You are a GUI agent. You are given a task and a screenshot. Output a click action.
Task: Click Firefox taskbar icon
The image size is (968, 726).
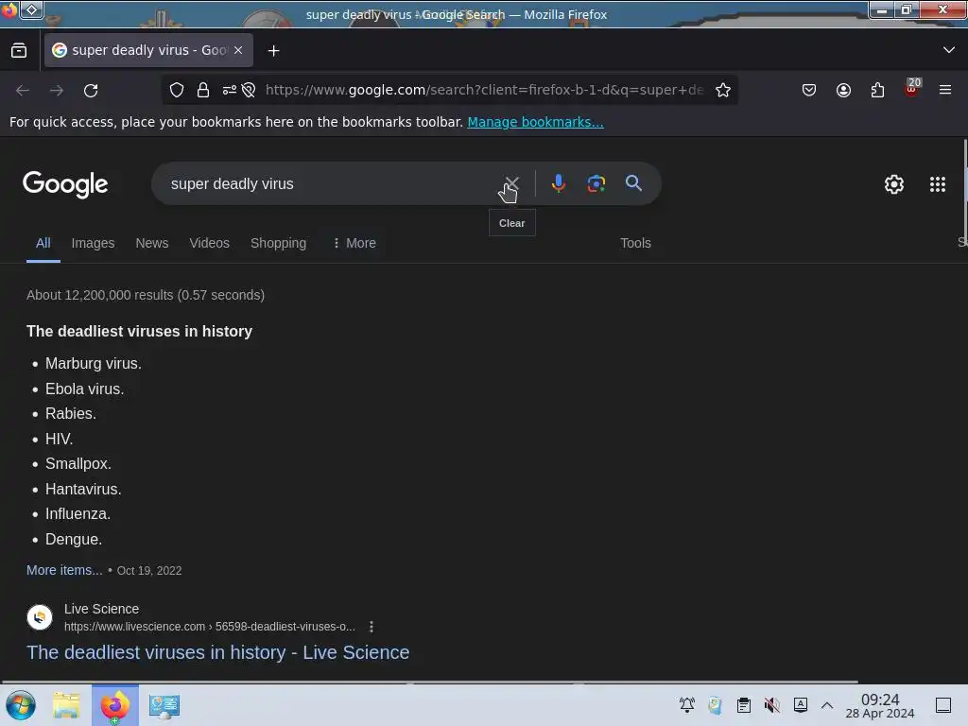click(x=115, y=705)
